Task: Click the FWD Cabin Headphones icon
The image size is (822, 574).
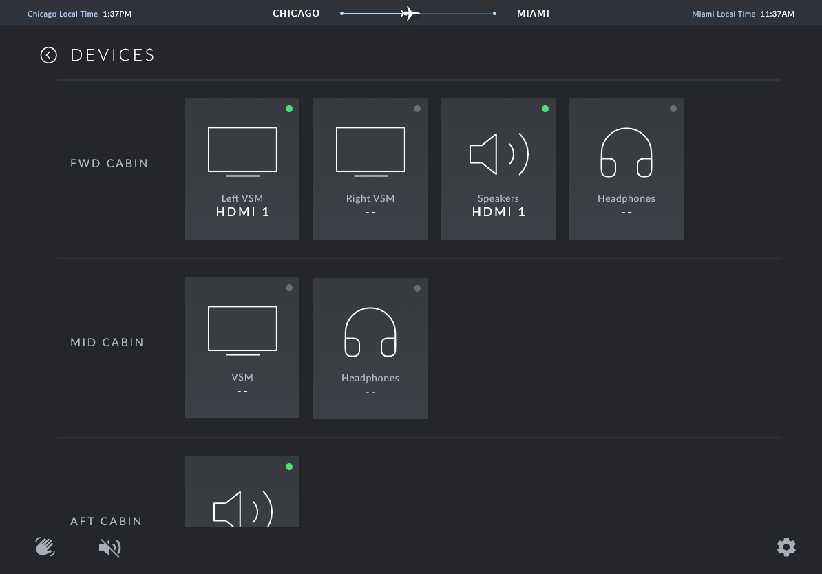Action: (626, 153)
